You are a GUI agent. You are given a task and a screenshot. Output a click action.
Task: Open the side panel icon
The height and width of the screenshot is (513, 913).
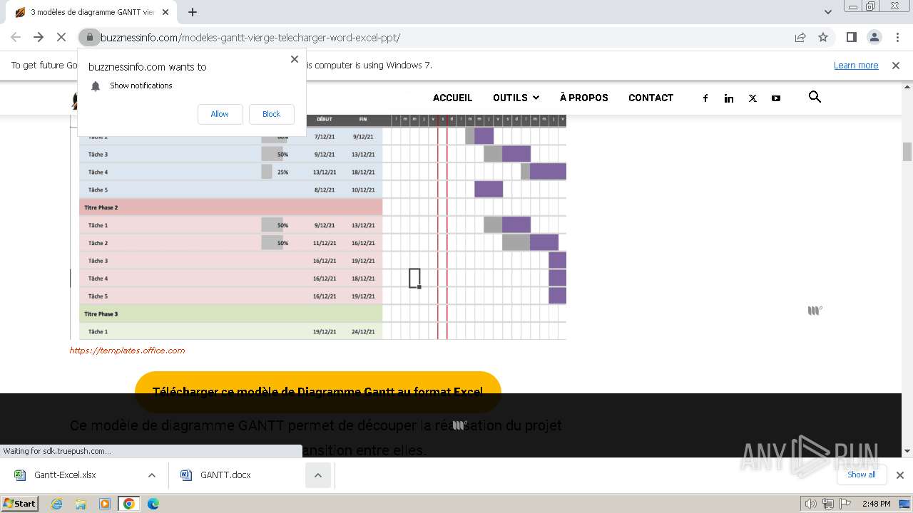(x=851, y=37)
